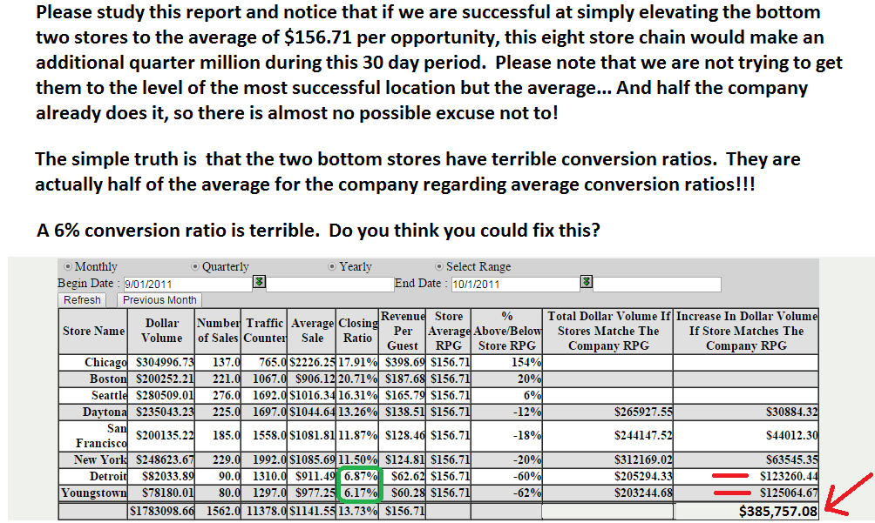Screen dimensions: 875x523
Task: Click Chicago's revenue per guest $398.69
Action: 403,363
